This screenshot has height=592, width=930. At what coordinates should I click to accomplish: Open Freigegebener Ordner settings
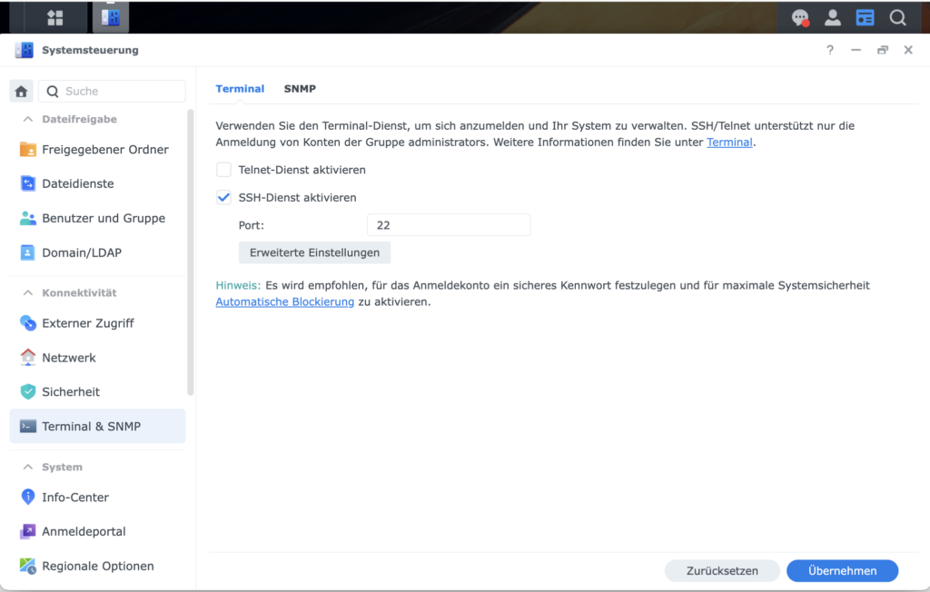(97, 150)
